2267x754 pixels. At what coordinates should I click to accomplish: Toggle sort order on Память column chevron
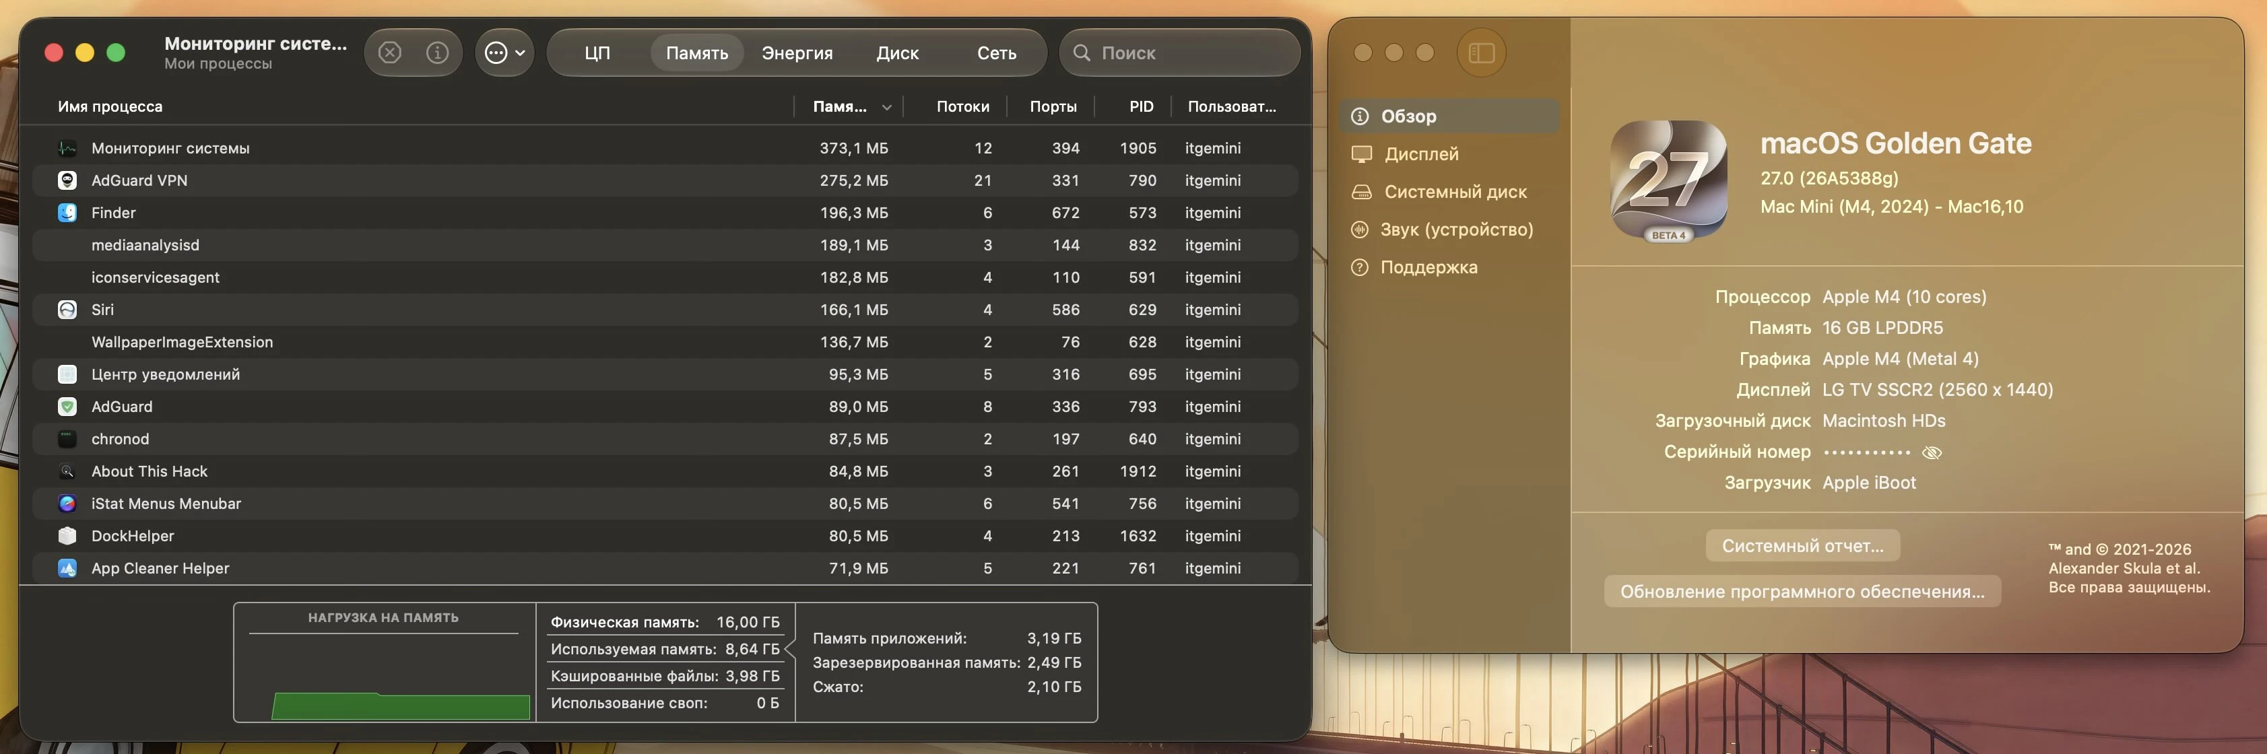pos(887,107)
